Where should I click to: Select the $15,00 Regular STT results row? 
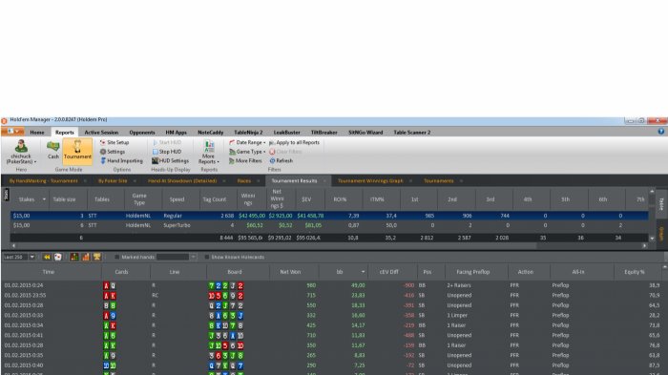(329, 216)
